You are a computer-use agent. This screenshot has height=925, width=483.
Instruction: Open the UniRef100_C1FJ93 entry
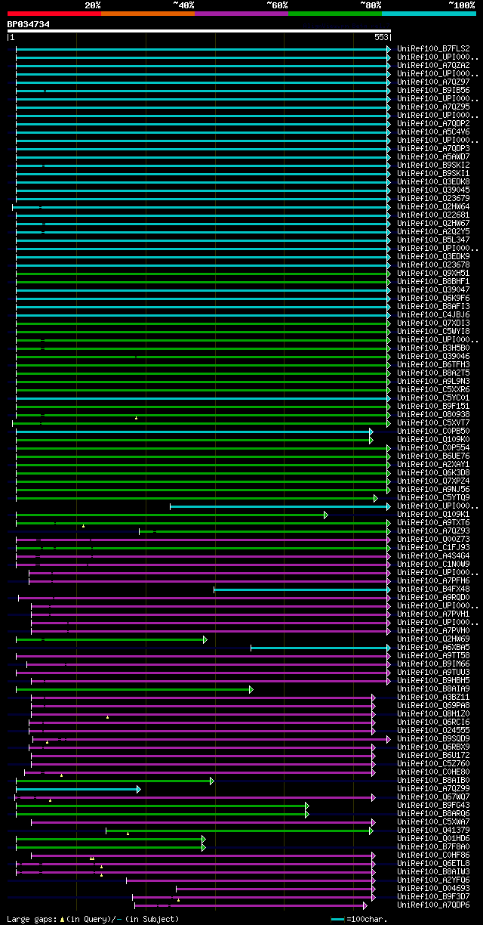pyautogui.click(x=434, y=548)
